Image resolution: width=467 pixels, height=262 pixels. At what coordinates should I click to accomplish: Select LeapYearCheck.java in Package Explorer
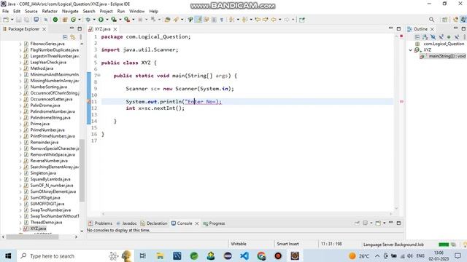[x=48, y=63]
